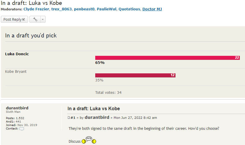Click the small post icon beside #1

tap(69, 118)
